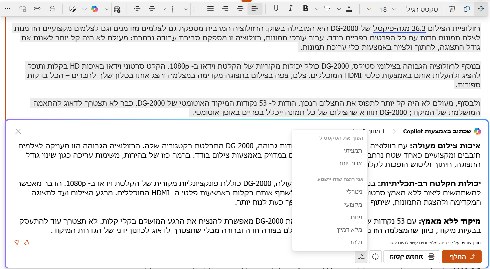Insert a table using the table icon
The image size is (490, 269).
click(117, 9)
